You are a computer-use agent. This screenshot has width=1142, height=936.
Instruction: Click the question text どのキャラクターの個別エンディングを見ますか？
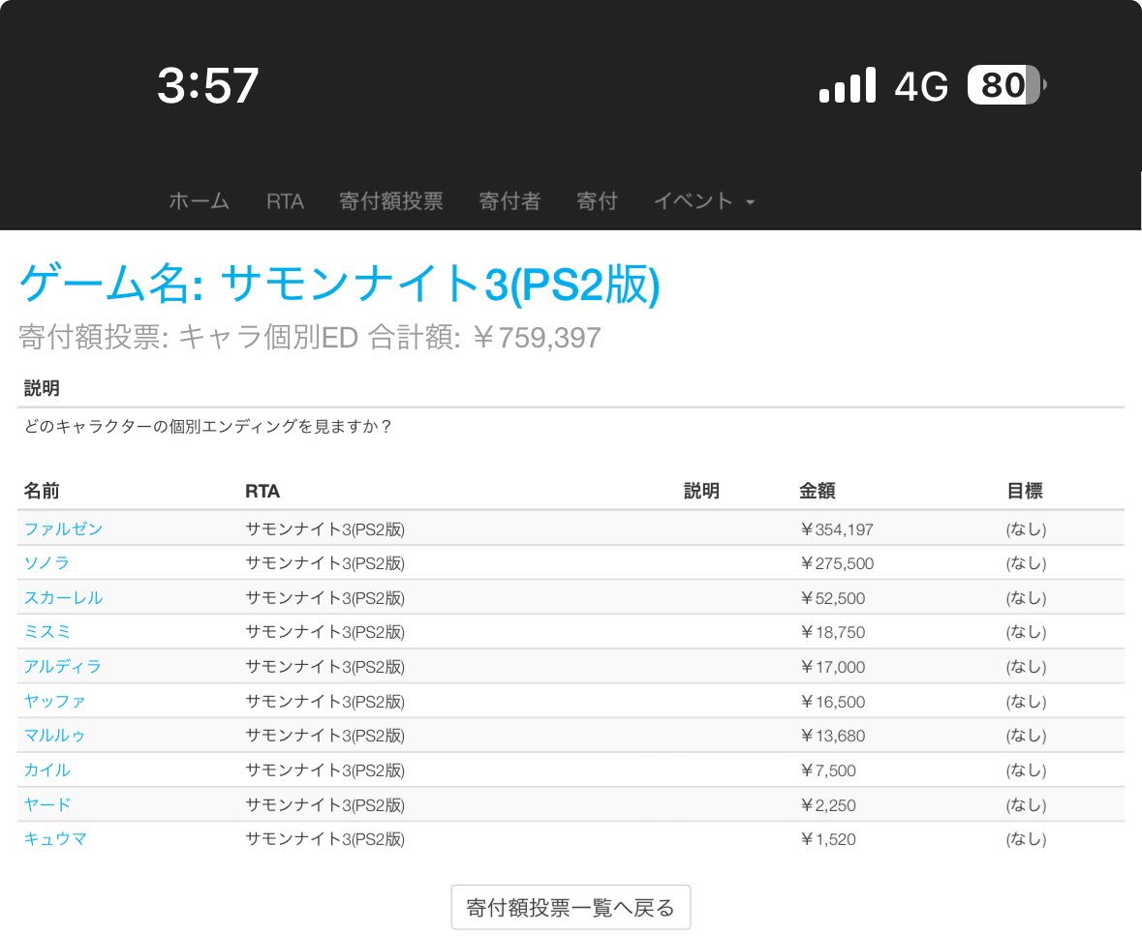207,427
